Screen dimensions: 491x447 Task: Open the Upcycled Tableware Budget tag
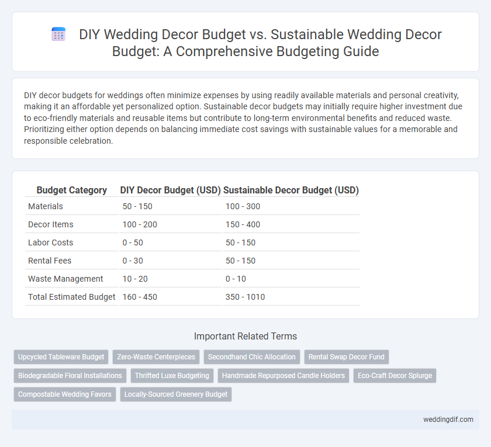(61, 357)
